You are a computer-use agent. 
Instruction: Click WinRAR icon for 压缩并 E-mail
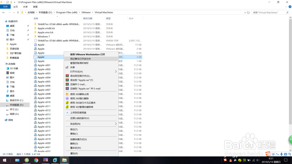67,84
